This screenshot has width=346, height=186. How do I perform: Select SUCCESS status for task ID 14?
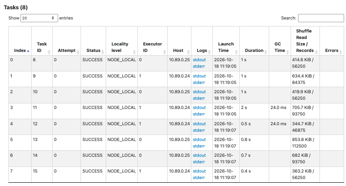click(x=93, y=159)
